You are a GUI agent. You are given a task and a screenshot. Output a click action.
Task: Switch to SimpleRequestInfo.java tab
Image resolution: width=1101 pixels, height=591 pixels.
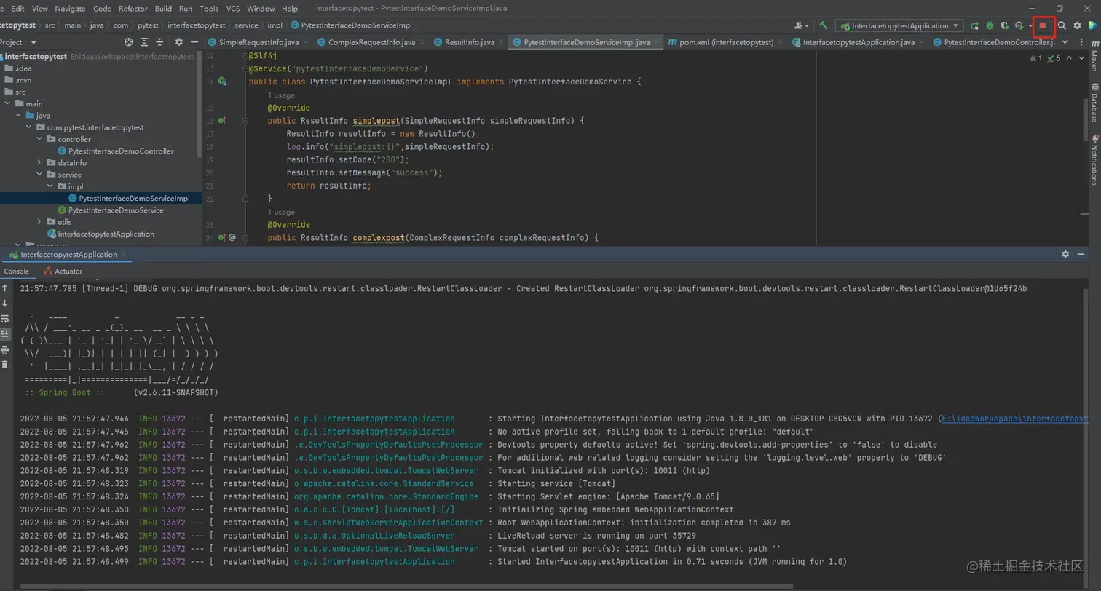pyautogui.click(x=259, y=42)
